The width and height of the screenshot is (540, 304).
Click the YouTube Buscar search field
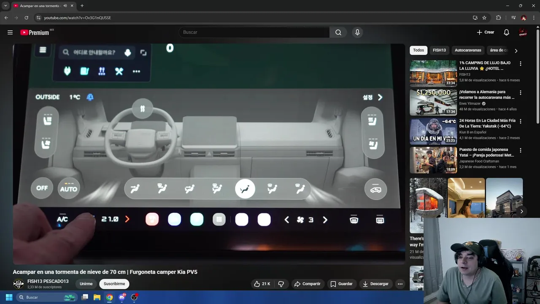(x=254, y=33)
